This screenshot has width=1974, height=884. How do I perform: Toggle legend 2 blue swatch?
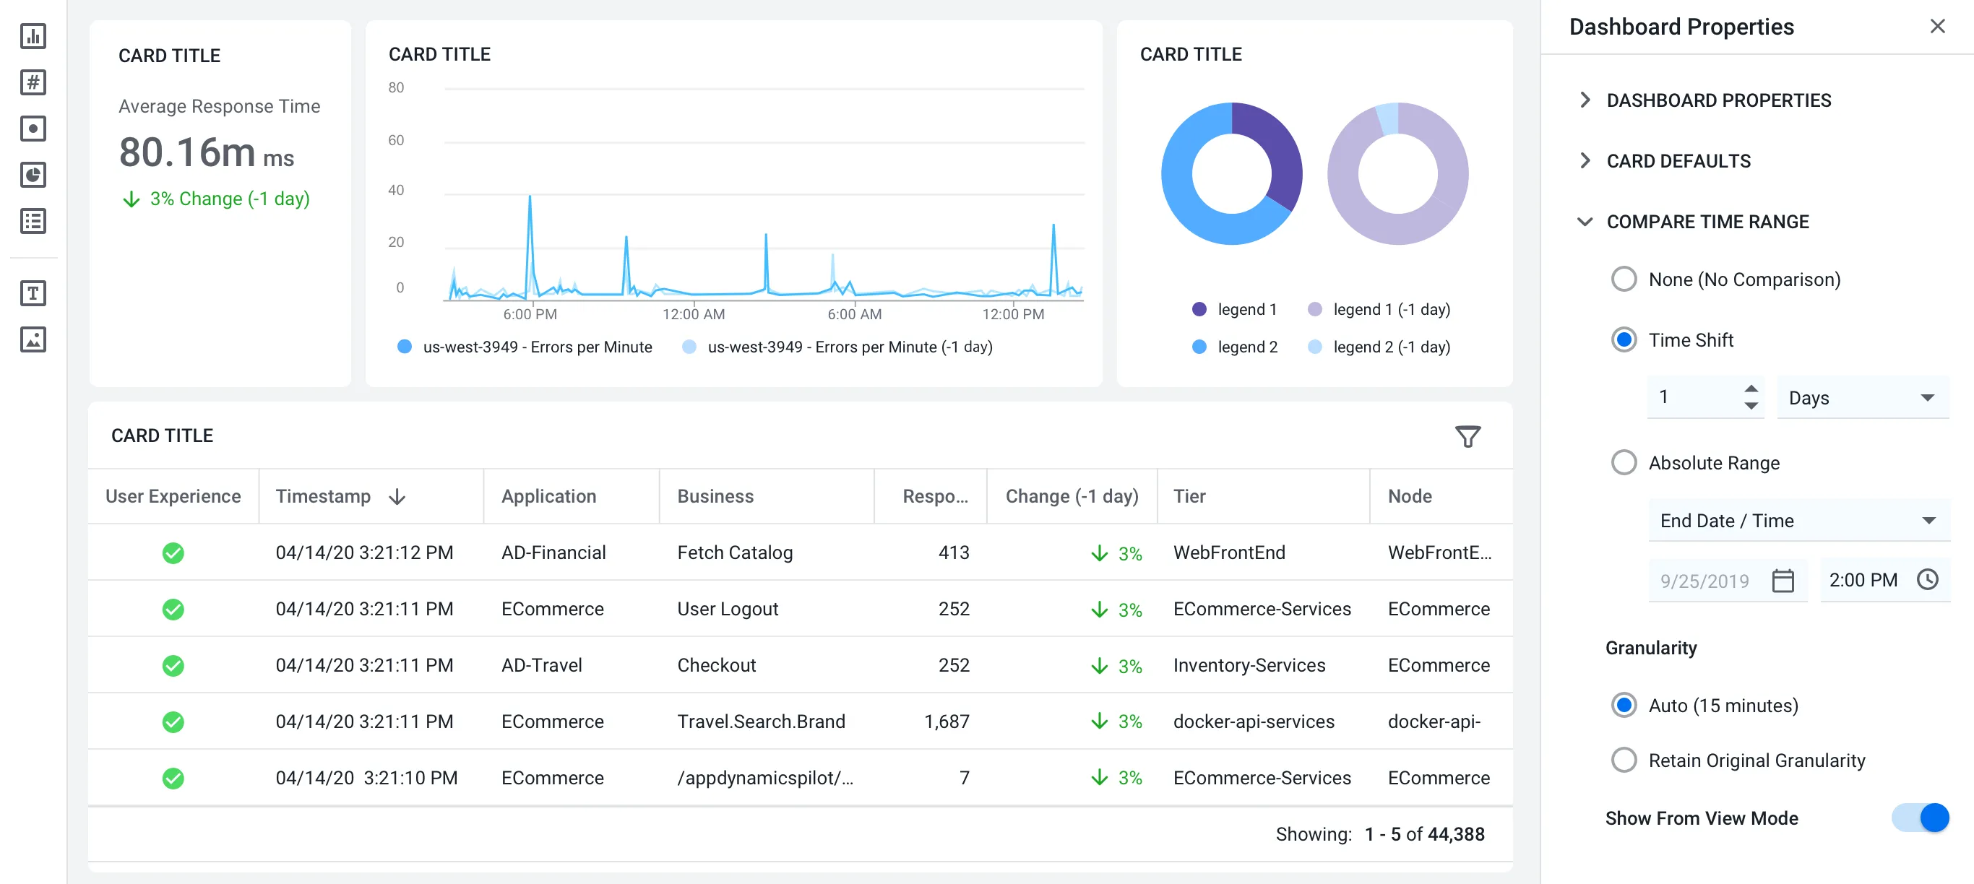pyautogui.click(x=1199, y=346)
